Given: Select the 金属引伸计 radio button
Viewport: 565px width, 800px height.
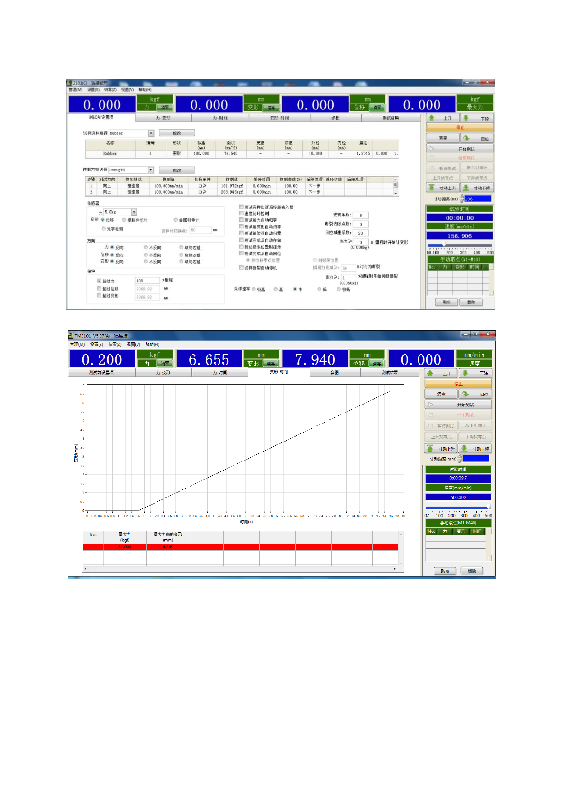Looking at the screenshot, I should (x=176, y=220).
